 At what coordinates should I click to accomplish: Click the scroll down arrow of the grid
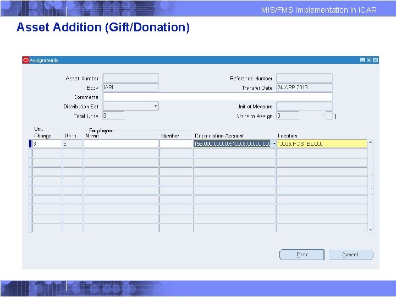click(x=370, y=229)
